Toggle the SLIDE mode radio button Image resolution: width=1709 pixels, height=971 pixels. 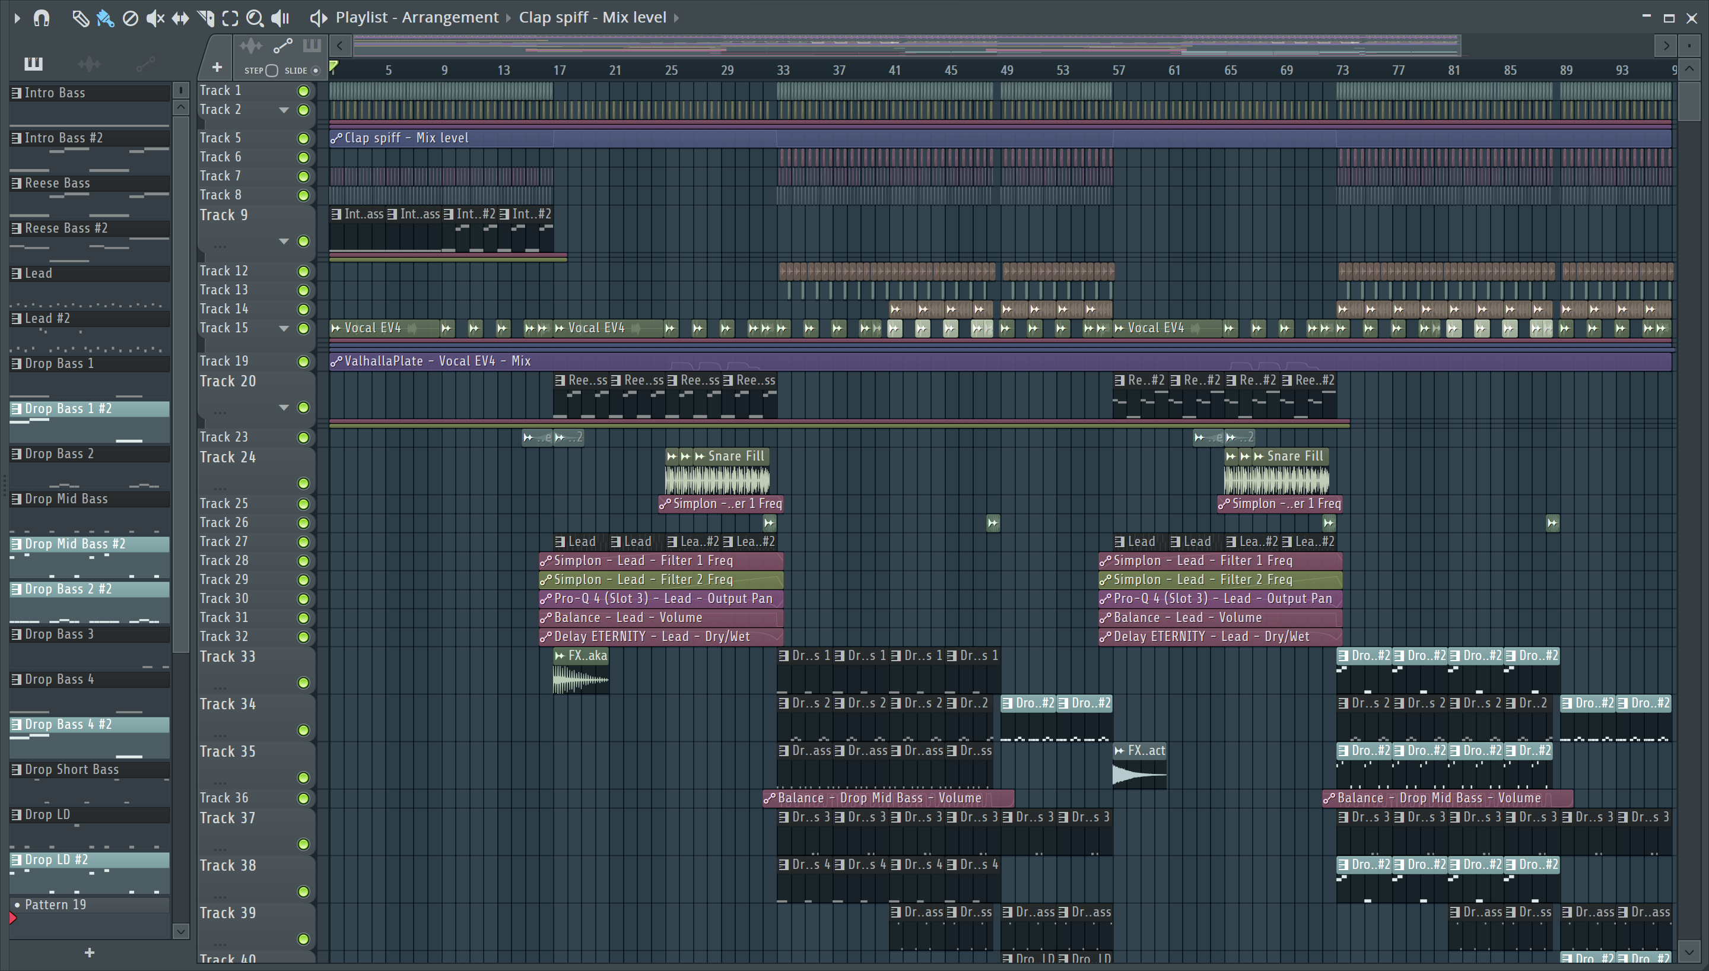(315, 71)
